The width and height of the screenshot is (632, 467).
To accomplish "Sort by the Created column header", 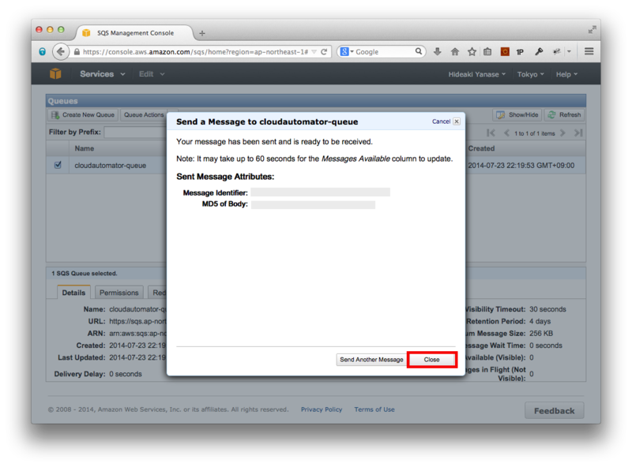I will [x=481, y=148].
